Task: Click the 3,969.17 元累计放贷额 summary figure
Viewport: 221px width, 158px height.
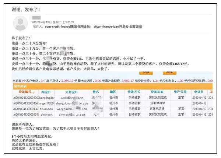Action: pos(77,81)
